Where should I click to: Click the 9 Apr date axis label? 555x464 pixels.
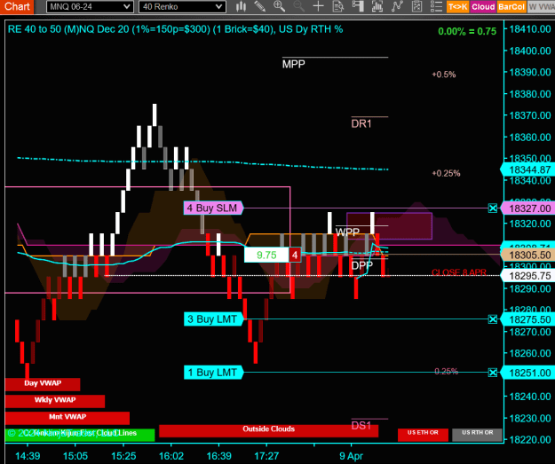pyautogui.click(x=351, y=456)
